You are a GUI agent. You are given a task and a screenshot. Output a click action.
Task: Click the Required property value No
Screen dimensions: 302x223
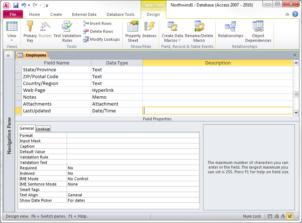[x=133, y=168]
